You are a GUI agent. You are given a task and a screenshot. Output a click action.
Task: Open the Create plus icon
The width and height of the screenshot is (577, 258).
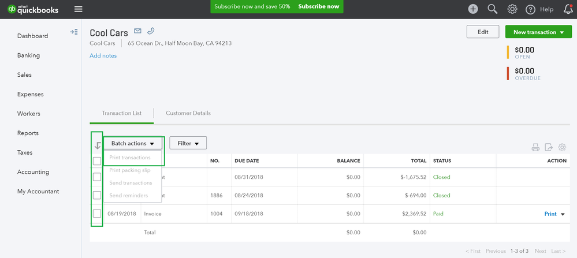473,9
